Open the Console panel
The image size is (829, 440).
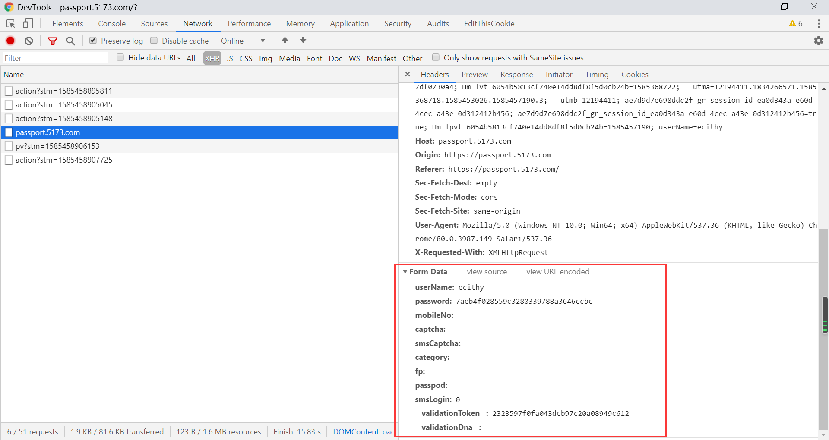click(112, 24)
